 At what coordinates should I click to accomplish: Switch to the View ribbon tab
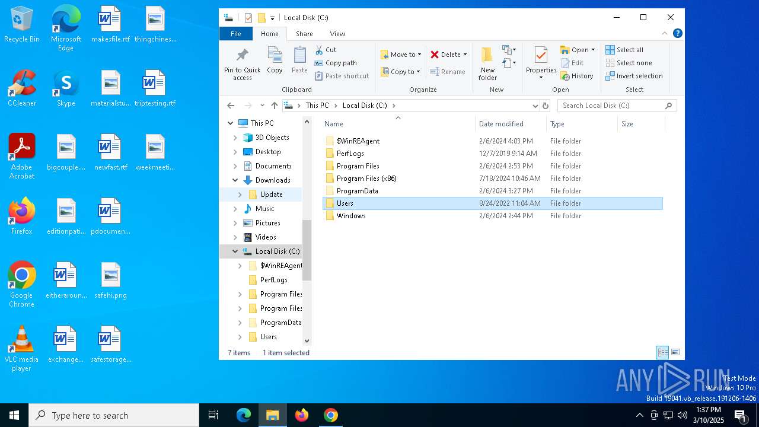tap(337, 34)
